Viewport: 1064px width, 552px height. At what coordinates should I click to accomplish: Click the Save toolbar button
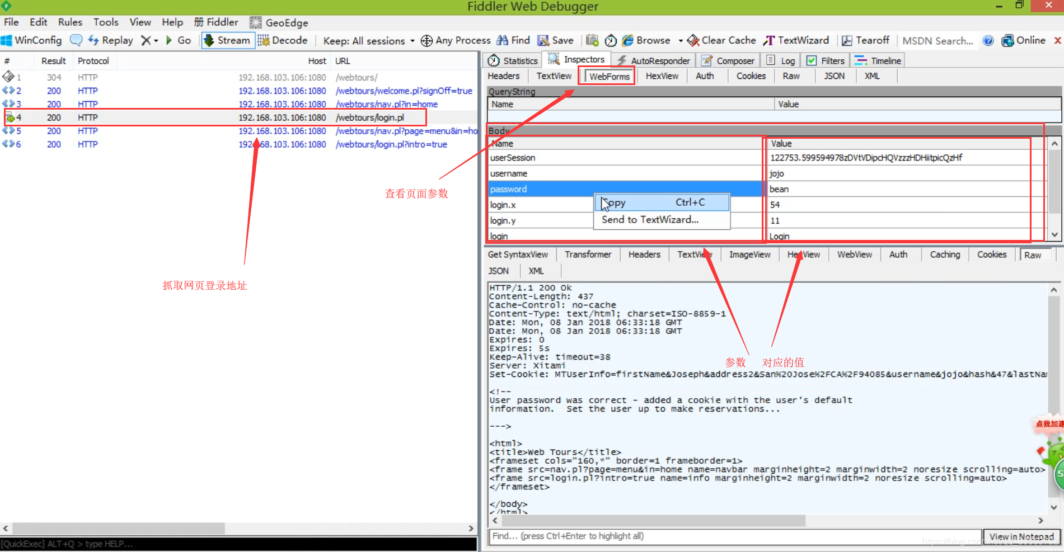(555, 40)
